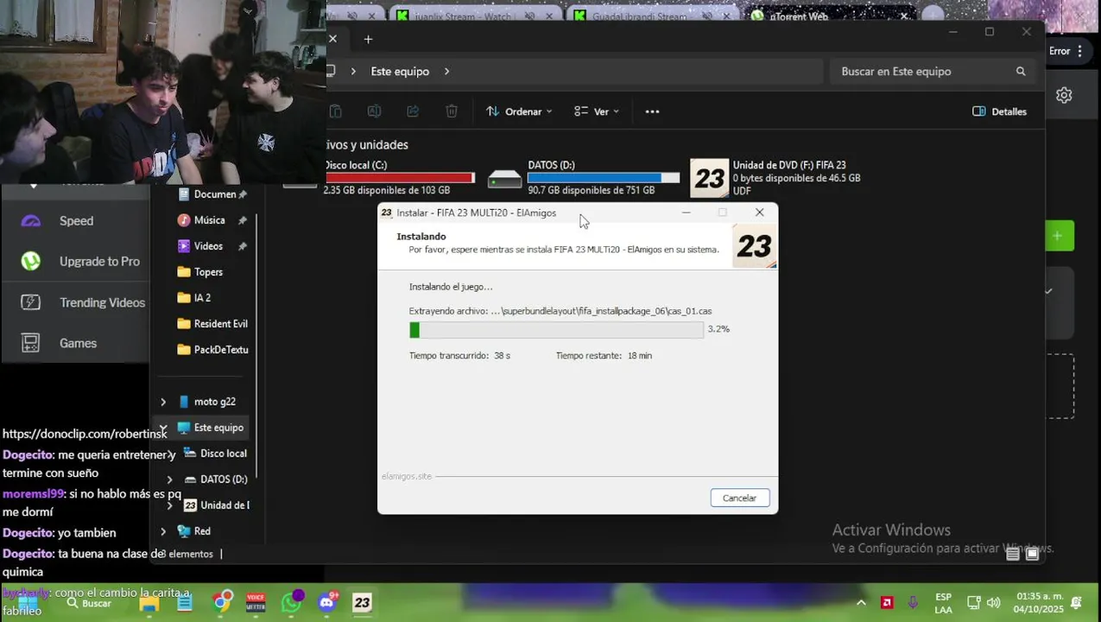Open the Videos folder in sidebar
This screenshot has height=622, width=1101.
coord(207,246)
